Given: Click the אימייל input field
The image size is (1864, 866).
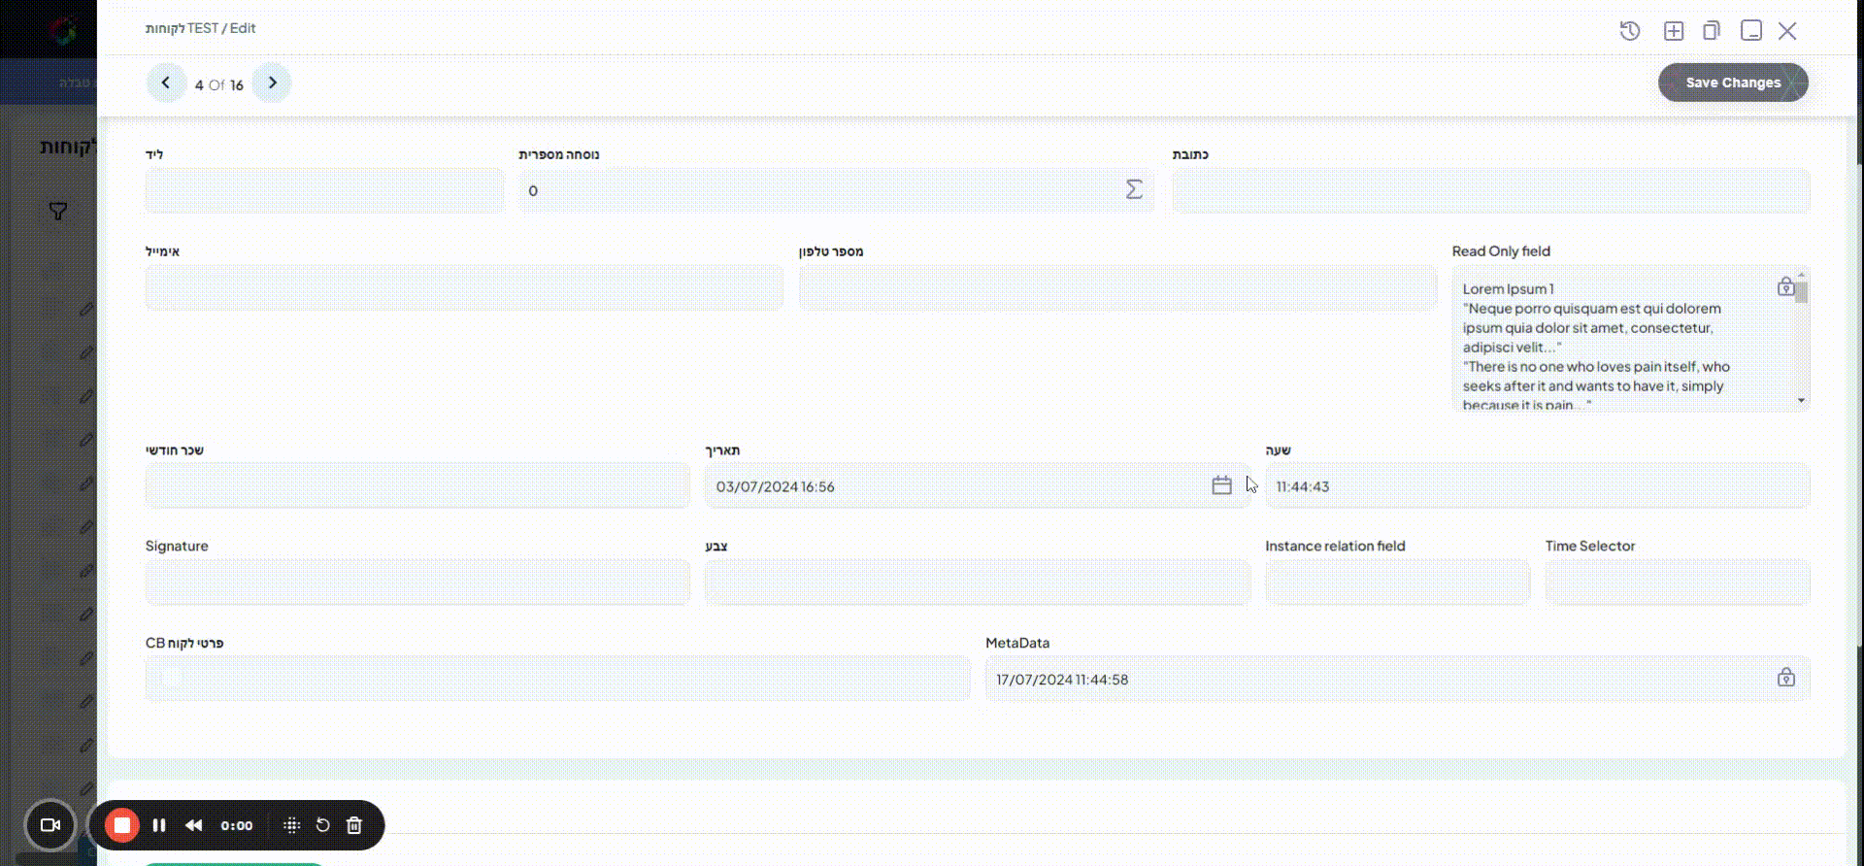Looking at the screenshot, I should (464, 287).
